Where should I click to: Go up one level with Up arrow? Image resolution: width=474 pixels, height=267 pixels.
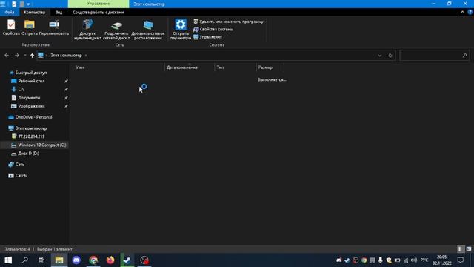coord(32,56)
